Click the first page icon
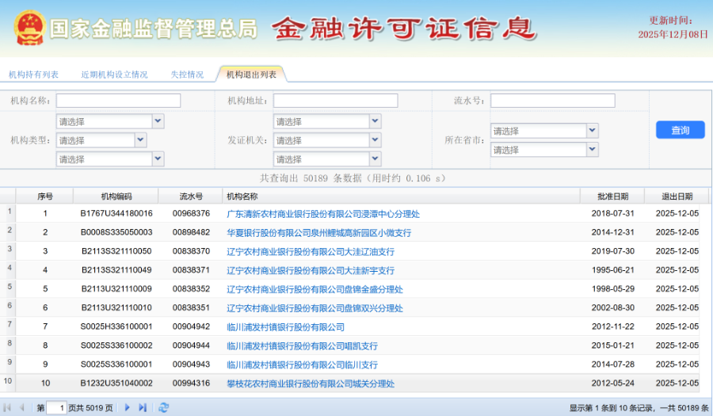This screenshot has width=713, height=416. click(x=7, y=407)
